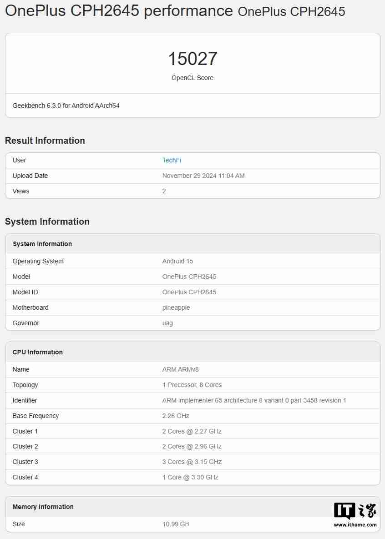This screenshot has height=539, width=385.
Task: Select the Identifier row under CPU Information
Action: (192, 400)
